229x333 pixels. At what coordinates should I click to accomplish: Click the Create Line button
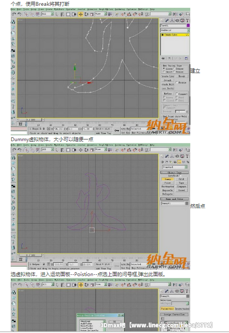[167, 76]
